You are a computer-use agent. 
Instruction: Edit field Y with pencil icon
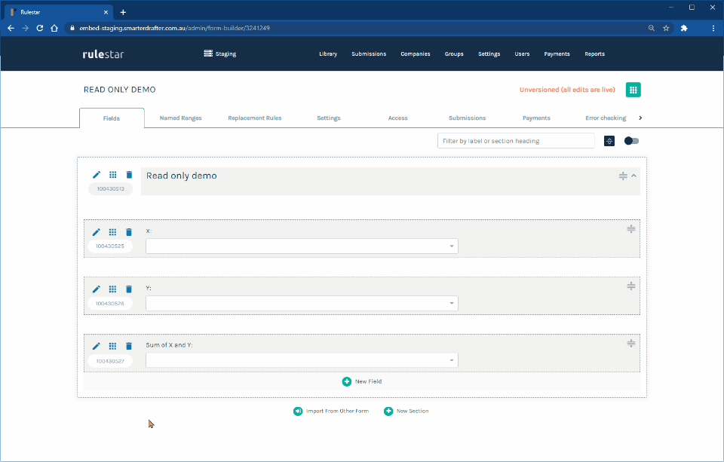96,289
